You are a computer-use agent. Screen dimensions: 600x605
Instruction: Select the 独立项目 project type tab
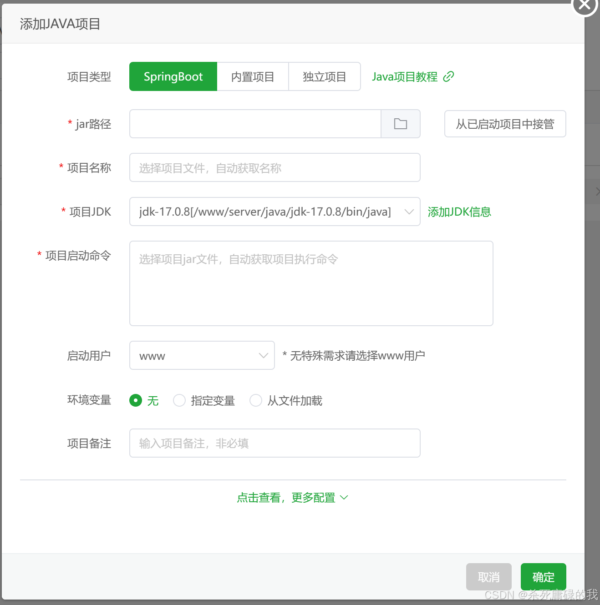(324, 76)
